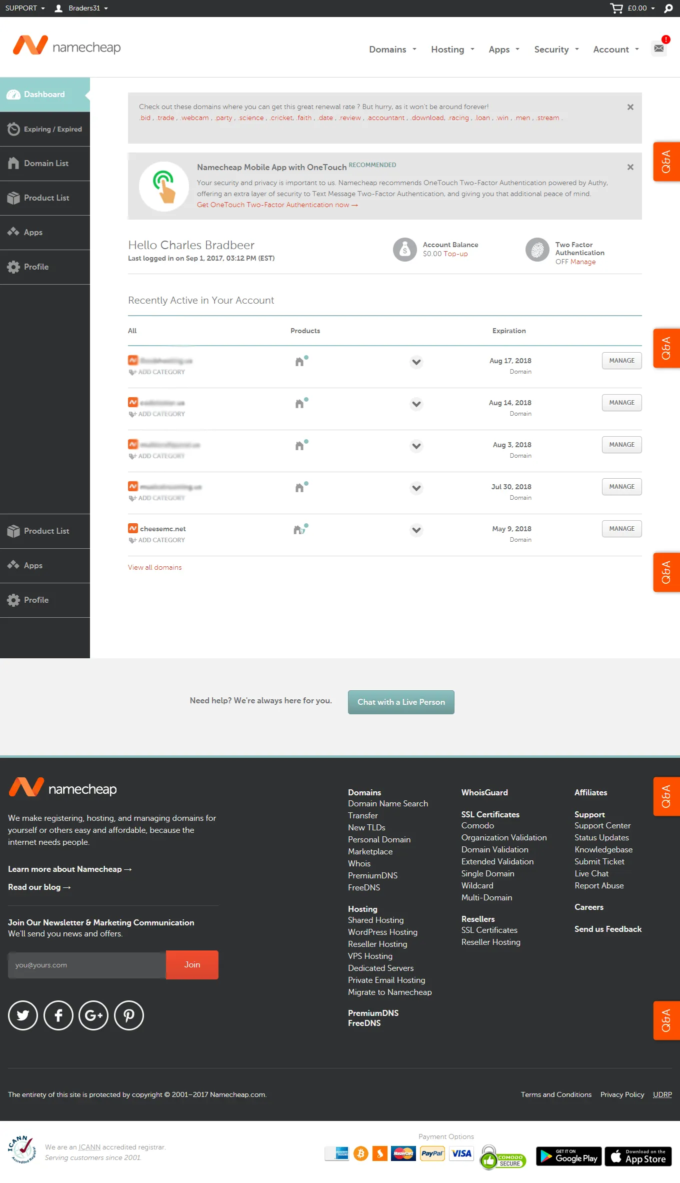Select Dashboard in the sidebar

45,95
